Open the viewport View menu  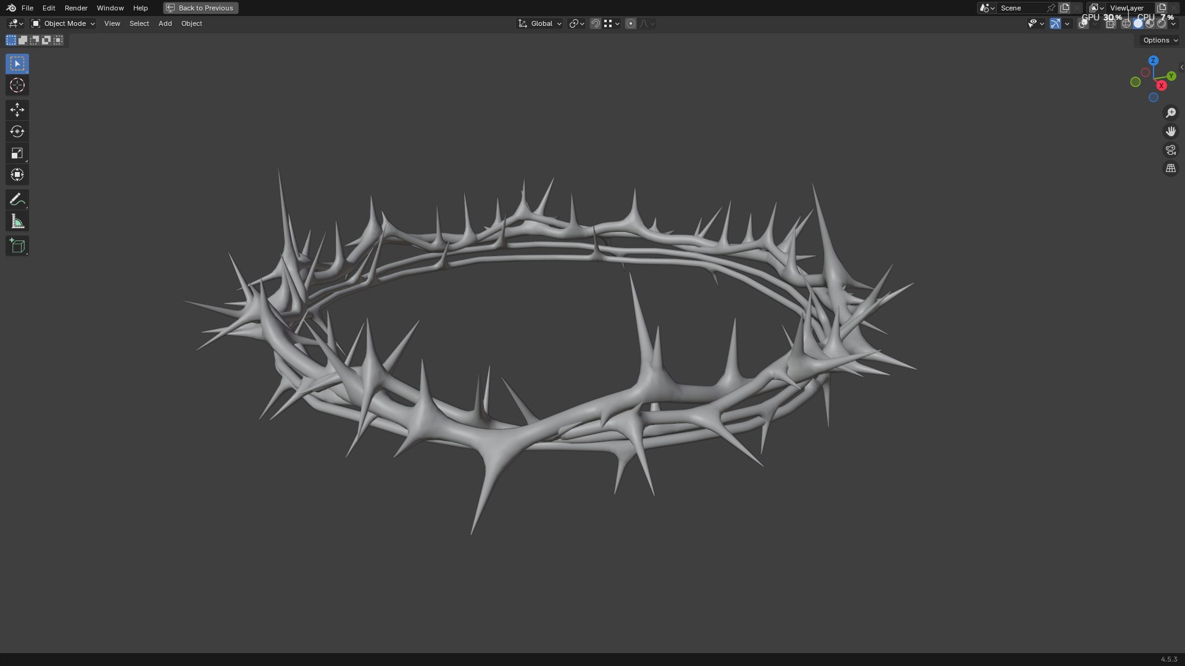point(112,23)
